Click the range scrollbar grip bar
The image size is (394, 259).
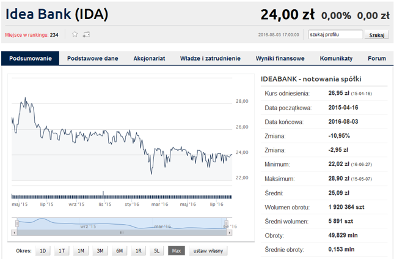pos(122,233)
